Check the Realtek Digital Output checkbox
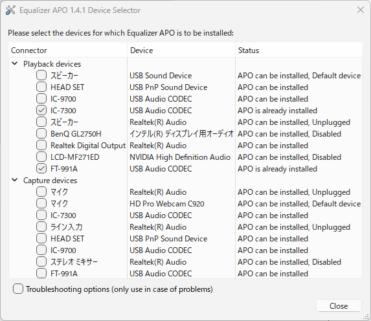The height and width of the screenshot is (321, 371). click(41, 145)
